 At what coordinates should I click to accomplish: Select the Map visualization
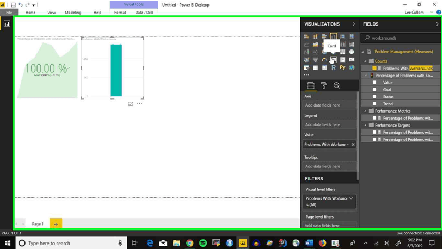tap(352, 52)
